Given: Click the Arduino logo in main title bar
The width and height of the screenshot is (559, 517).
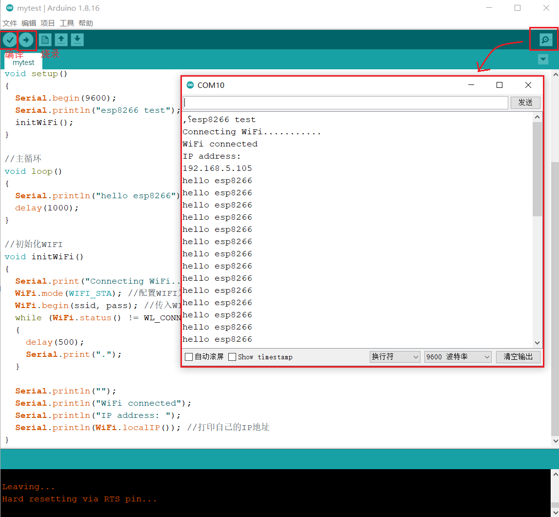Looking at the screenshot, I should pos(10,8).
